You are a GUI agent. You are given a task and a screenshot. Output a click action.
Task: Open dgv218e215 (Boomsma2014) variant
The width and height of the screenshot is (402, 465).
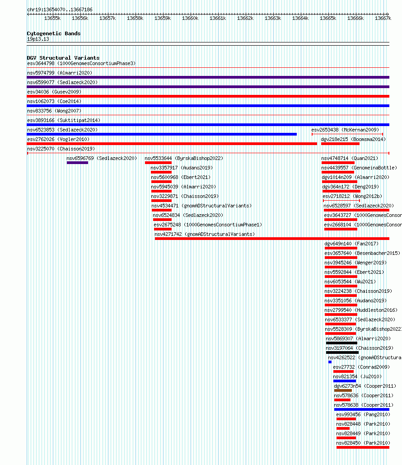[x=353, y=139]
